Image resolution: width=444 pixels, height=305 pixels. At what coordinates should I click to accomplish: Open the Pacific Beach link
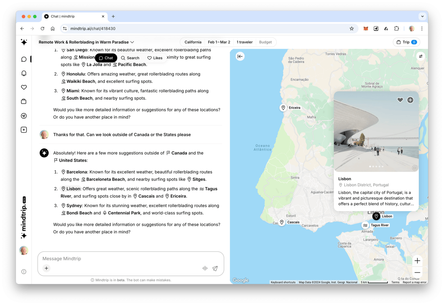[x=129, y=64]
